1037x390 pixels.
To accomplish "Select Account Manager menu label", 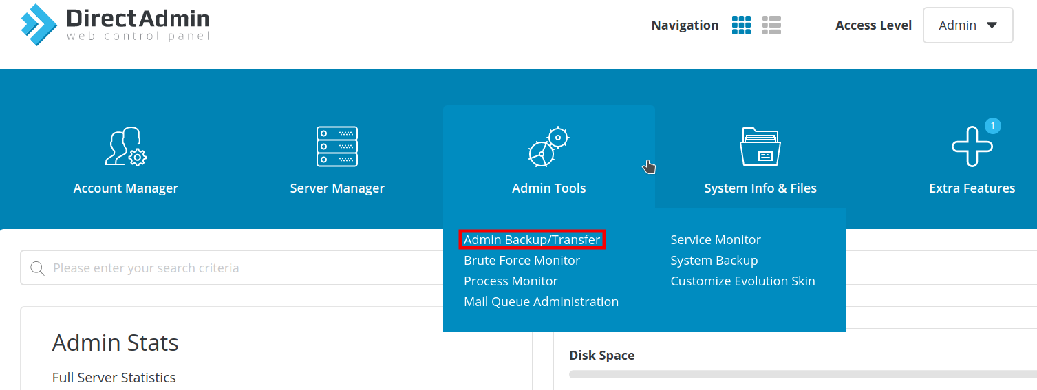I will tap(126, 188).
